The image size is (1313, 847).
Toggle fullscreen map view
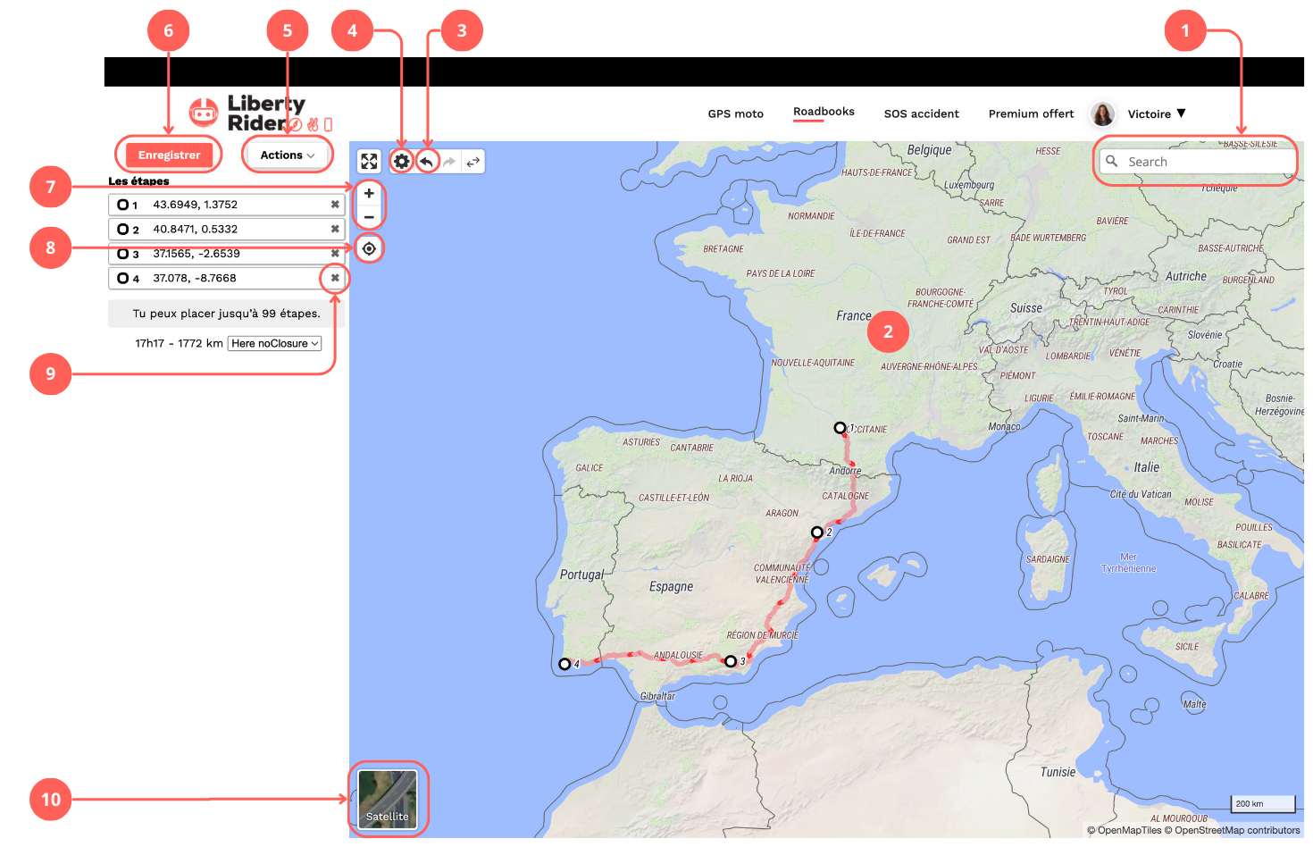(369, 162)
